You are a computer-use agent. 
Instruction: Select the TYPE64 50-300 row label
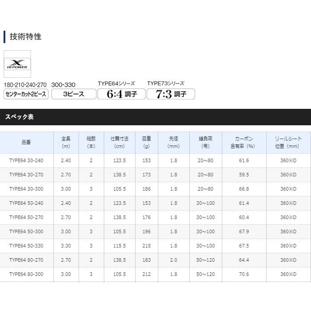click(x=26, y=231)
